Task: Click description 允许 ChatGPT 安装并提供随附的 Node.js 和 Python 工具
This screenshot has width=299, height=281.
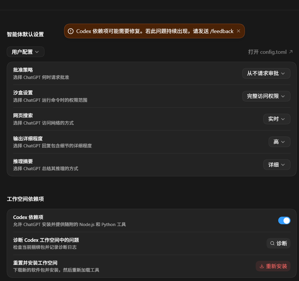Action: point(69,225)
